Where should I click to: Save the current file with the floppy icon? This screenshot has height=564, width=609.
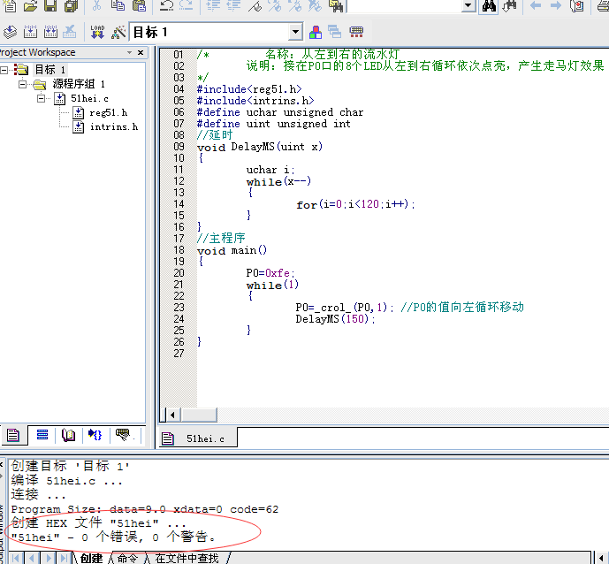click(x=50, y=6)
